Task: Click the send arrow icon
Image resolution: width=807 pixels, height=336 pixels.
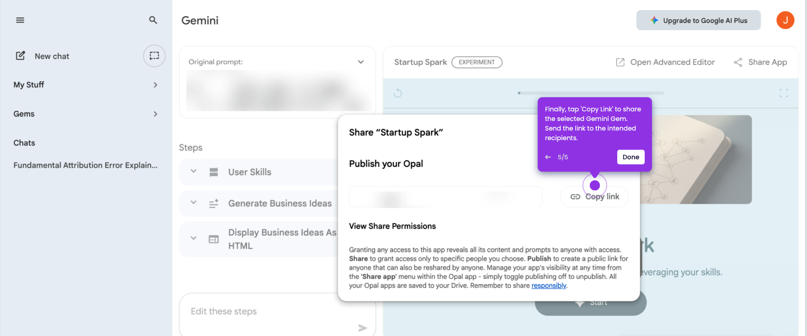Action: tap(363, 328)
